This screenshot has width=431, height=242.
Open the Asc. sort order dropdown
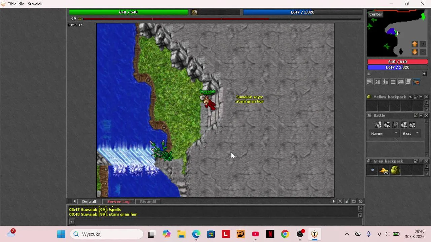tap(411, 133)
